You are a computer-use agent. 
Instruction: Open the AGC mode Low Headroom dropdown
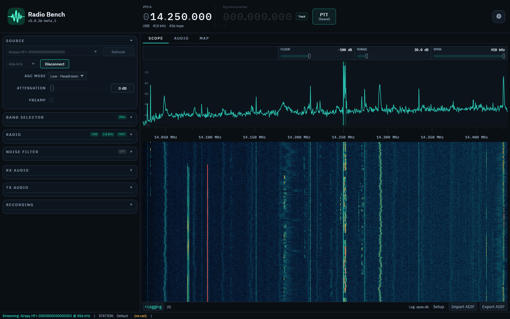(x=67, y=76)
